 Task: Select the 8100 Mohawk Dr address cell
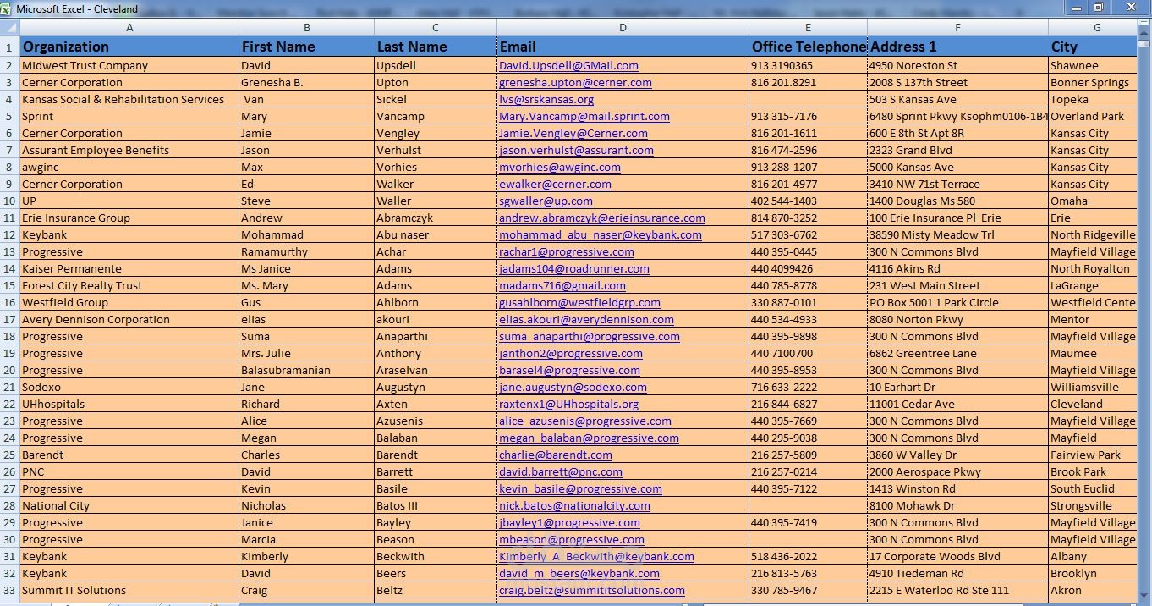[957, 505]
